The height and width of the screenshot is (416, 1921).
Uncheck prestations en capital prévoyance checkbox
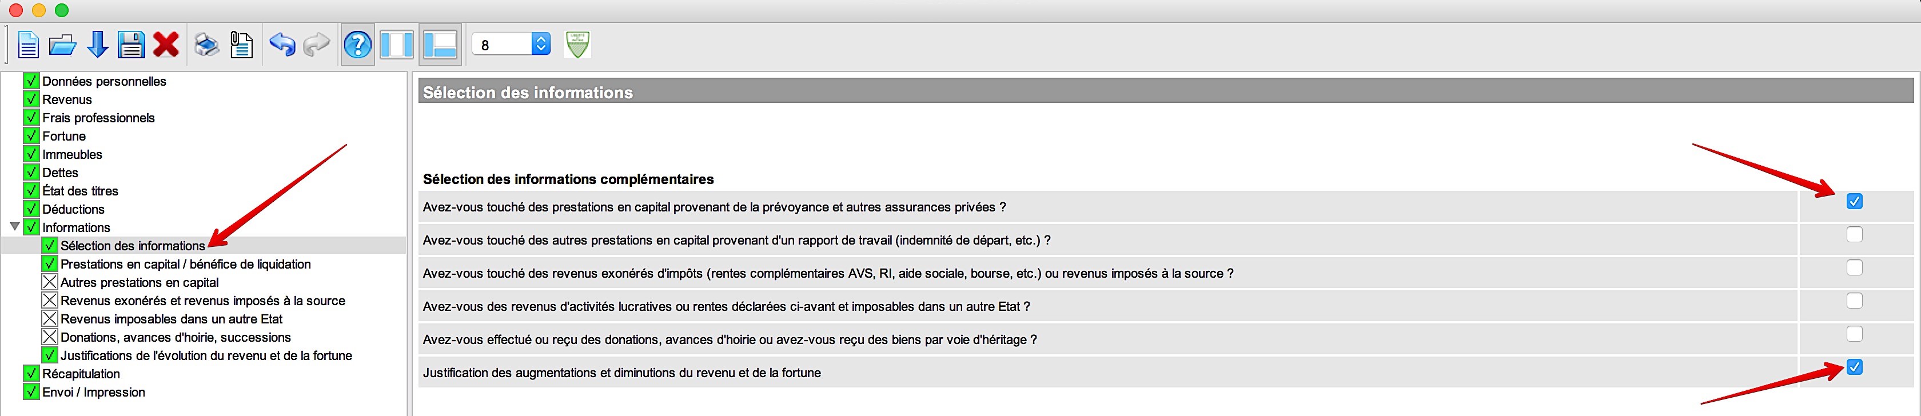pyautogui.click(x=1854, y=201)
